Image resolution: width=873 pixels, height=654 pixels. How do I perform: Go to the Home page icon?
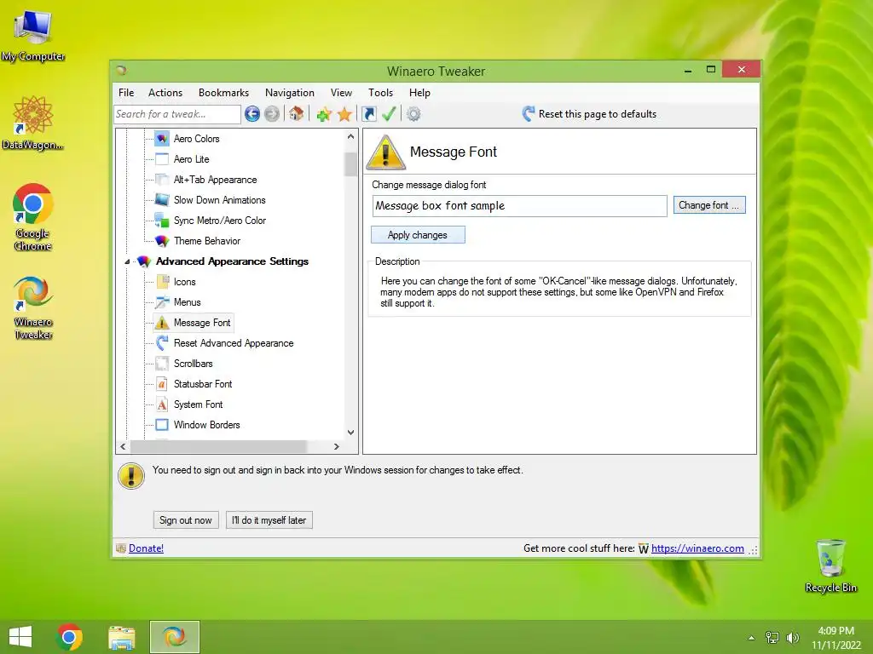296,114
